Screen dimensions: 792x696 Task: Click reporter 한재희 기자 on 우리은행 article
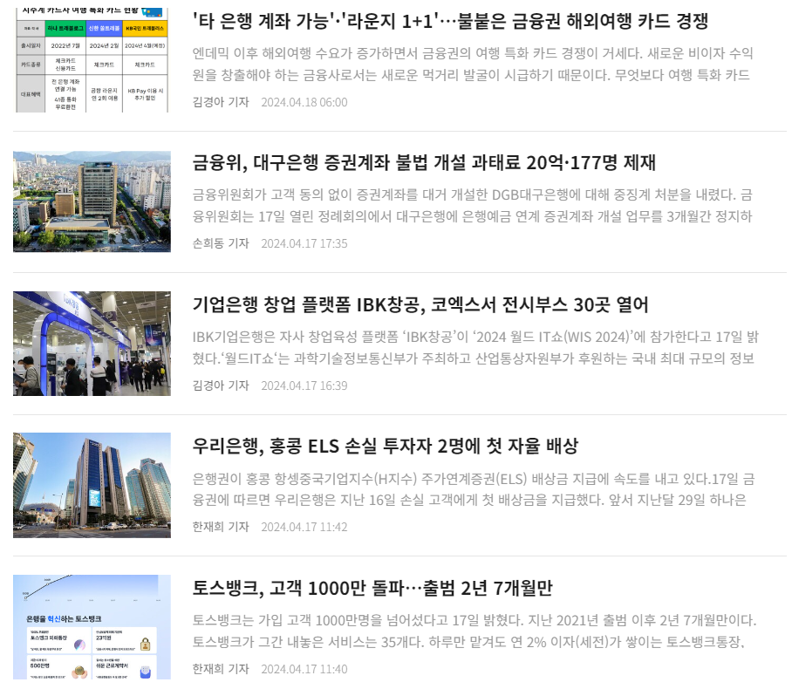[x=221, y=527]
